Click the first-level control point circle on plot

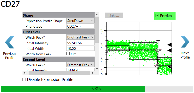(x=158, y=50)
